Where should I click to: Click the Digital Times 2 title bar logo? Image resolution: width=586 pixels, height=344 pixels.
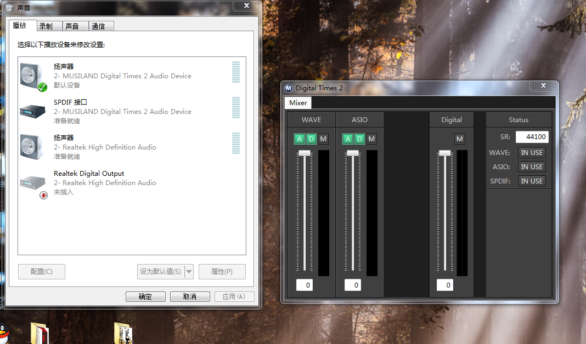click(289, 88)
